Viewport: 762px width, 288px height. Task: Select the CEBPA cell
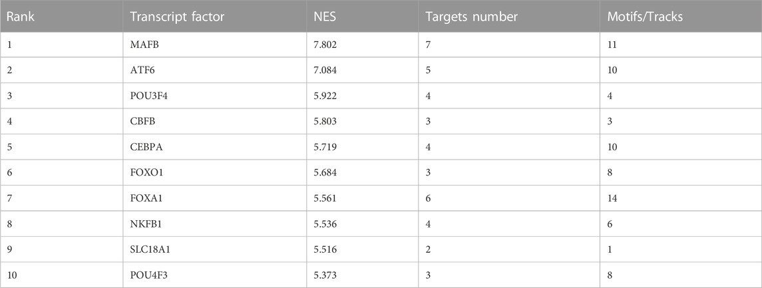(215, 147)
